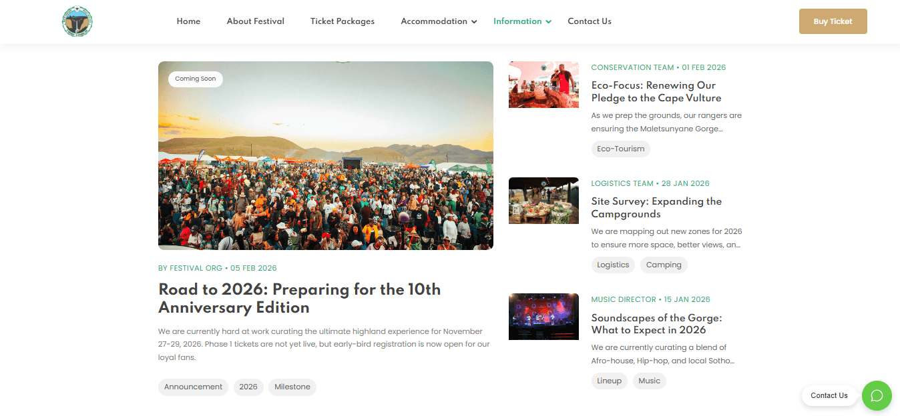Click the floating Contact Us pill
Viewport: 900px width, 416px height.
tap(829, 395)
